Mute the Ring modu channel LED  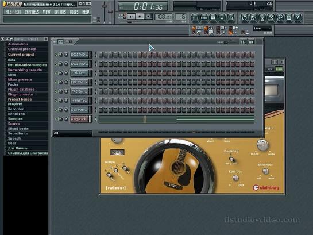[x=56, y=119]
